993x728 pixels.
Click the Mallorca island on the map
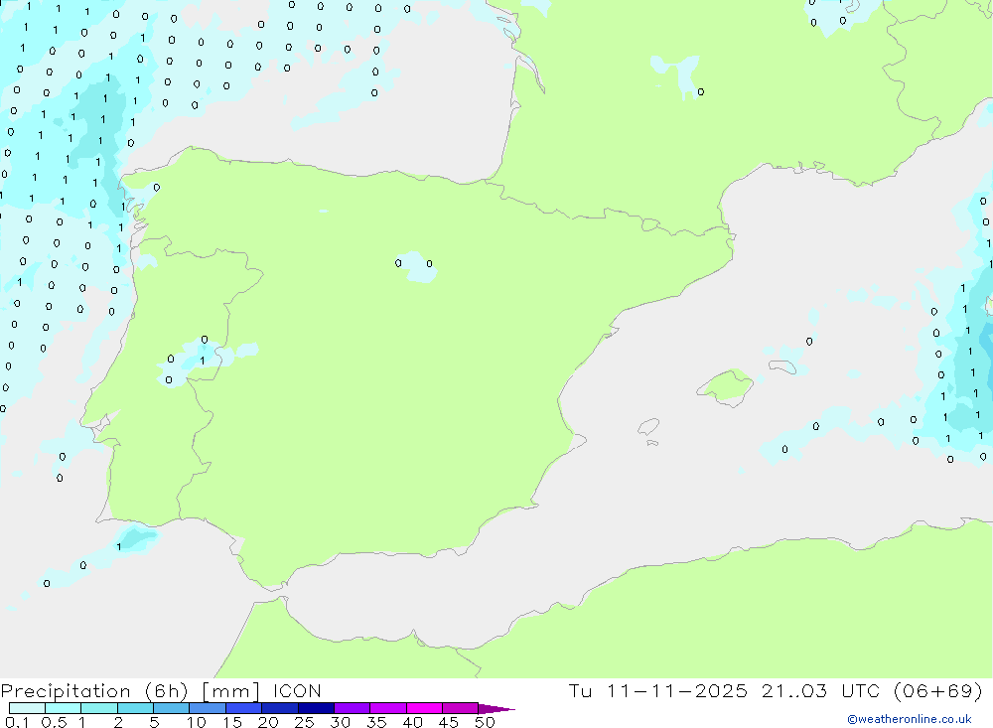tap(726, 386)
